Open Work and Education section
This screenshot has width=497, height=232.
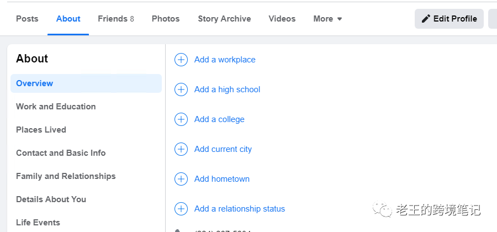tap(56, 107)
